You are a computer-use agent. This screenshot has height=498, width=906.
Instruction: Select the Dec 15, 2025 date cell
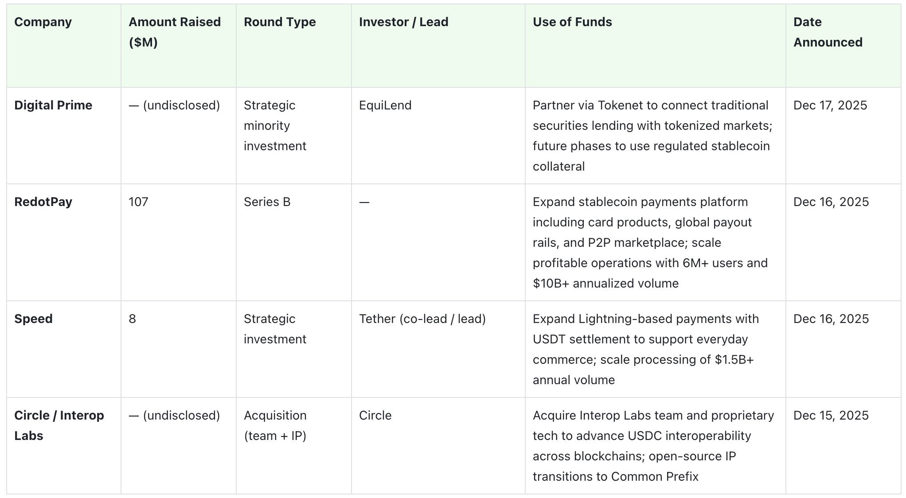click(x=831, y=416)
